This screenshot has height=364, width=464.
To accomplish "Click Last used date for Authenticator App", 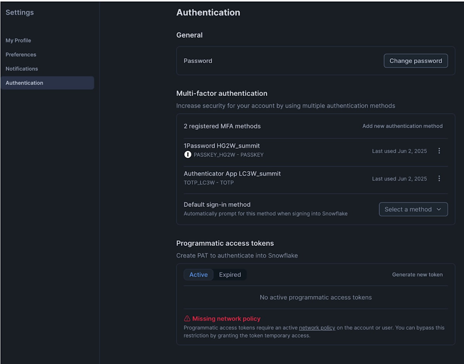I will tap(399, 179).
